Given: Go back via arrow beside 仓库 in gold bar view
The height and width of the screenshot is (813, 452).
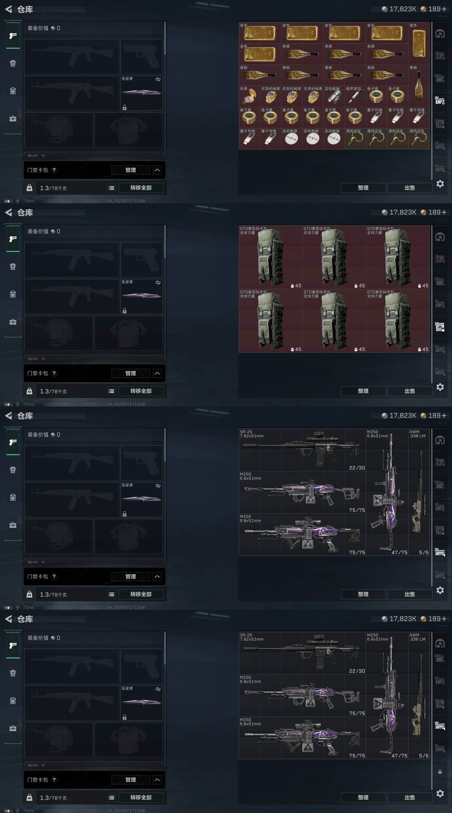Looking at the screenshot, I should pyautogui.click(x=8, y=9).
